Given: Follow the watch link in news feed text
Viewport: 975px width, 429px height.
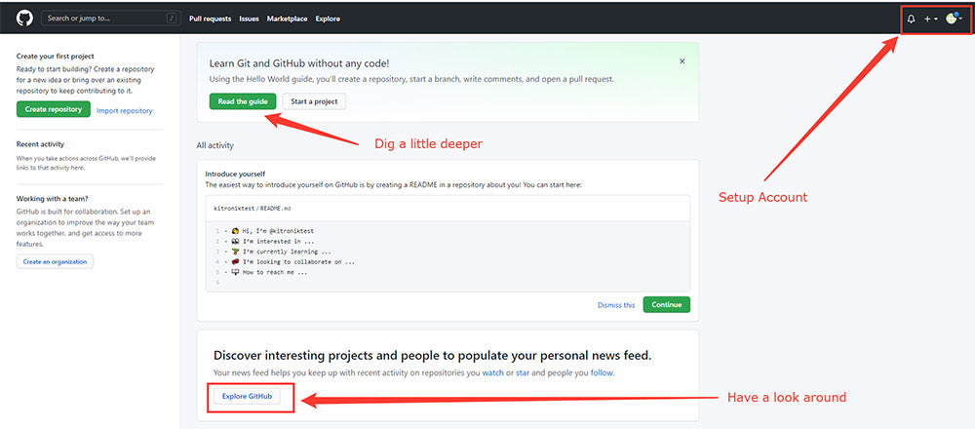Looking at the screenshot, I should (493, 373).
